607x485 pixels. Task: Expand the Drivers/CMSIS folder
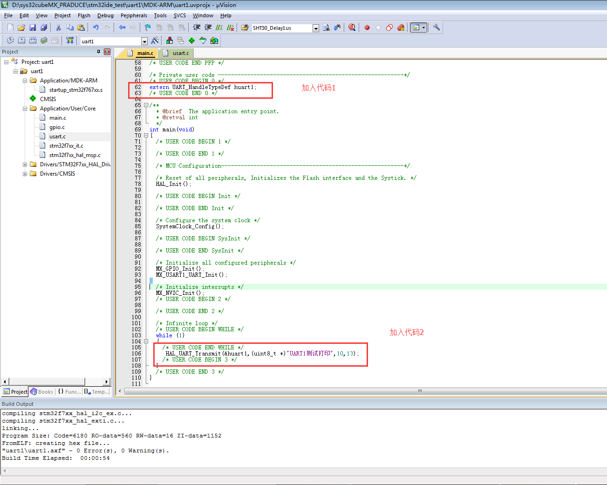[x=25, y=173]
